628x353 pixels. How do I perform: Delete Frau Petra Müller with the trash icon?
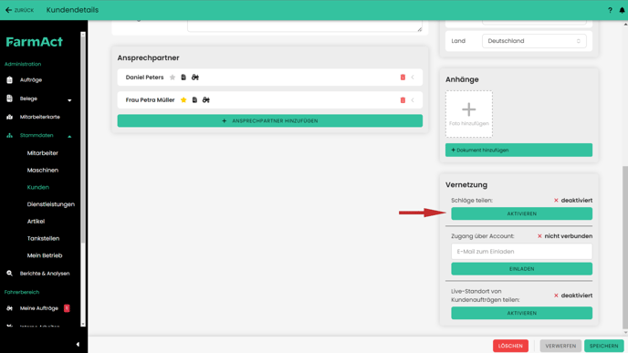[x=403, y=100]
